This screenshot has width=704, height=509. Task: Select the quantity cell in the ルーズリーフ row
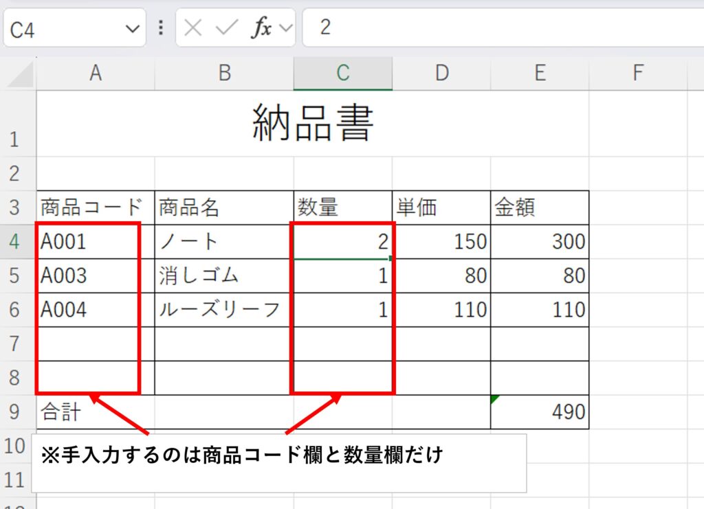343,310
